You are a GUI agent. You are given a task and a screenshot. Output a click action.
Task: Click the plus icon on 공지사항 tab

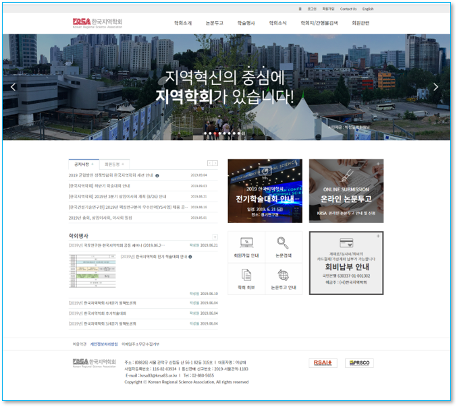92,164
